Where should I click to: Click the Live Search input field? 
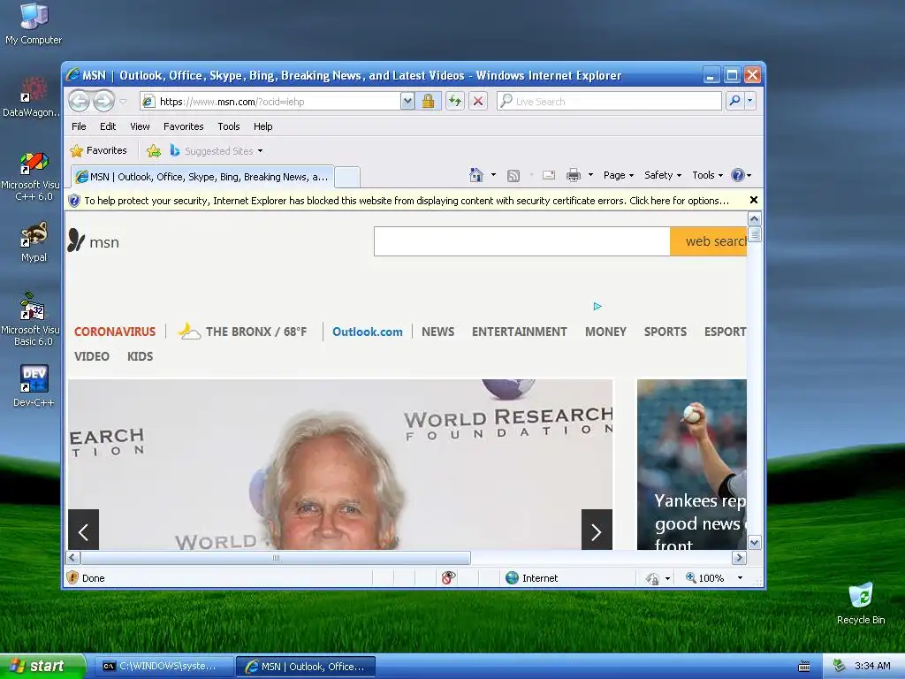coord(609,102)
